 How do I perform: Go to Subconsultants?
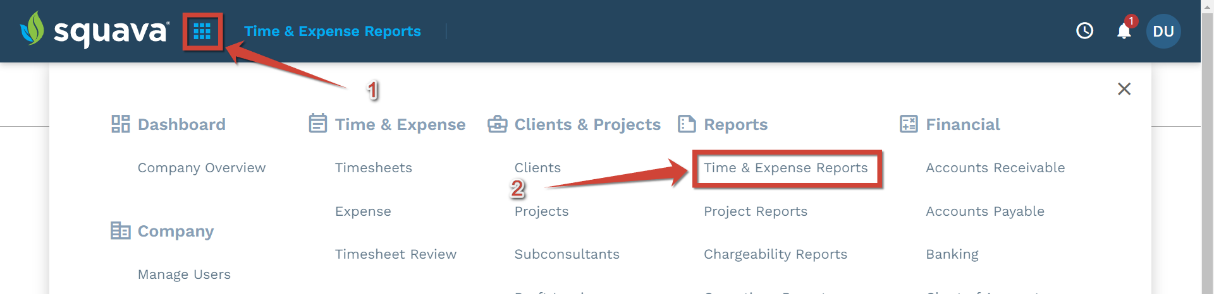click(x=567, y=254)
